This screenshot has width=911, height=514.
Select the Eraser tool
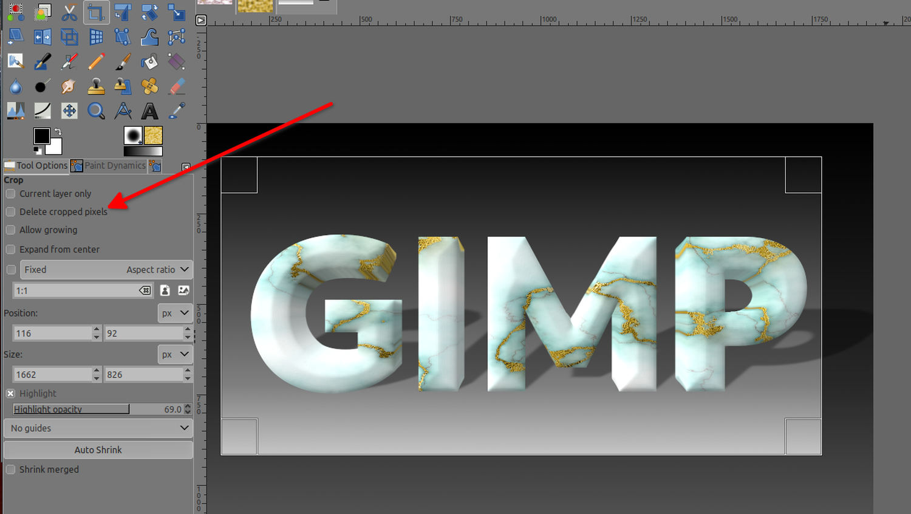click(x=176, y=86)
